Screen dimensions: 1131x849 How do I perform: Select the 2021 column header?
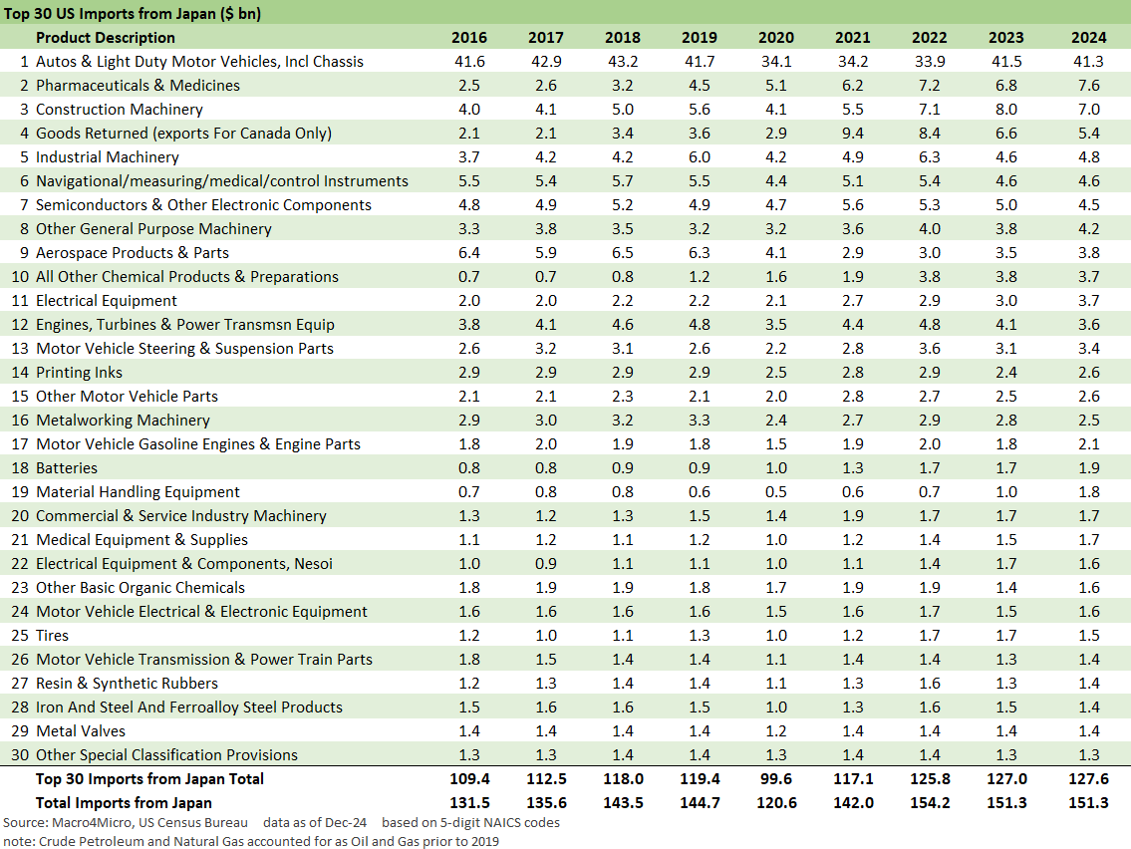coord(853,38)
